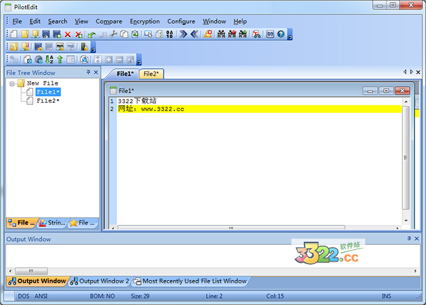This screenshot has width=426, height=305.
Task: Click the Cut scissors icon
Action: [113, 34]
